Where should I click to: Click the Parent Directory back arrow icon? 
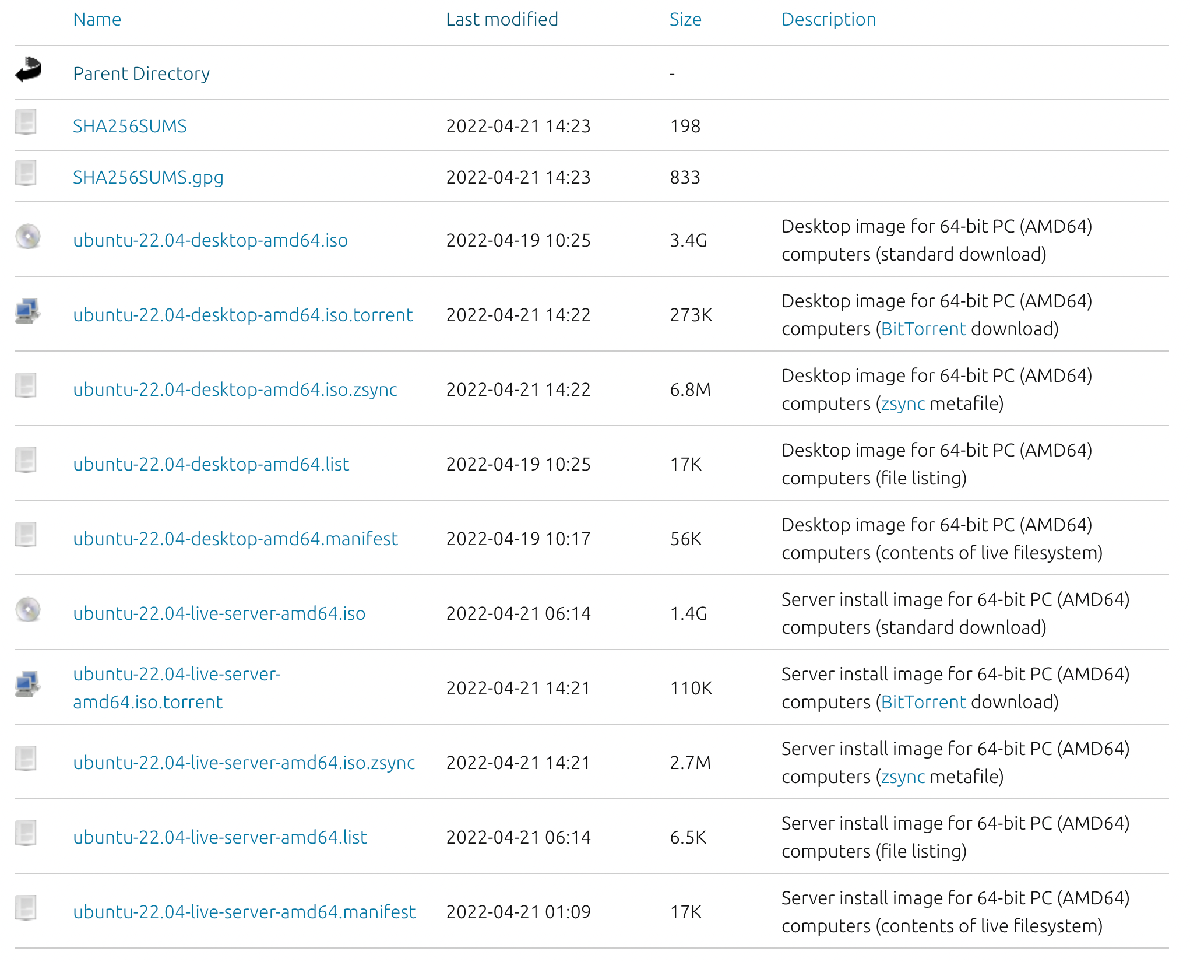point(28,70)
